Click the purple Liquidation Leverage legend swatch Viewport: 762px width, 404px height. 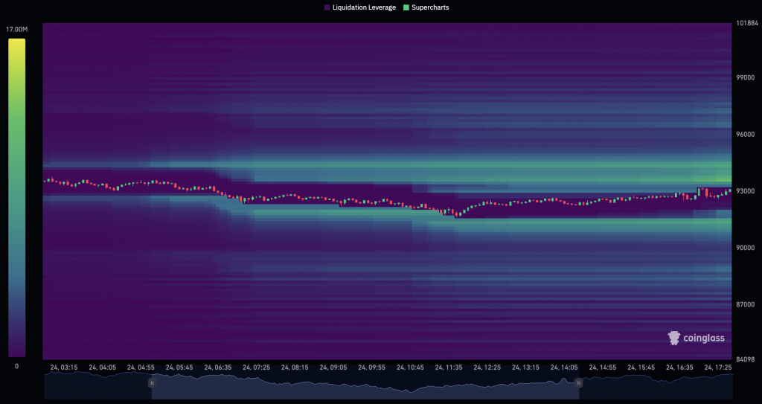click(327, 7)
